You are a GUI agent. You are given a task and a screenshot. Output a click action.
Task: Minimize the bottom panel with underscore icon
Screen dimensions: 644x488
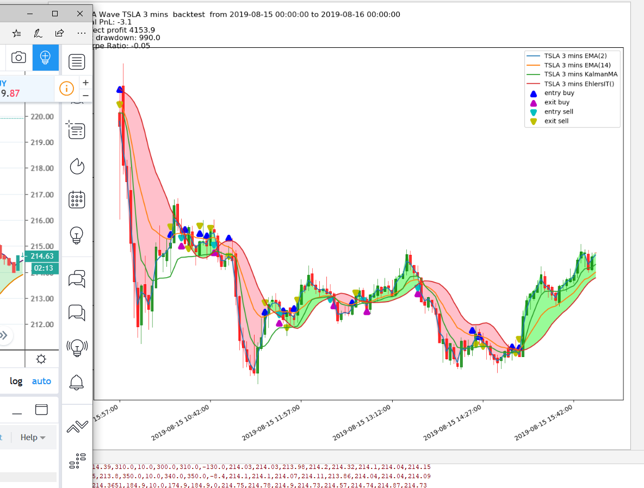pyautogui.click(x=17, y=414)
